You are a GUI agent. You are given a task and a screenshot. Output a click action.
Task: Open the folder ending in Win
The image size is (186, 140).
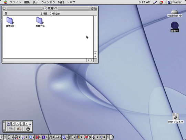point(40,22)
